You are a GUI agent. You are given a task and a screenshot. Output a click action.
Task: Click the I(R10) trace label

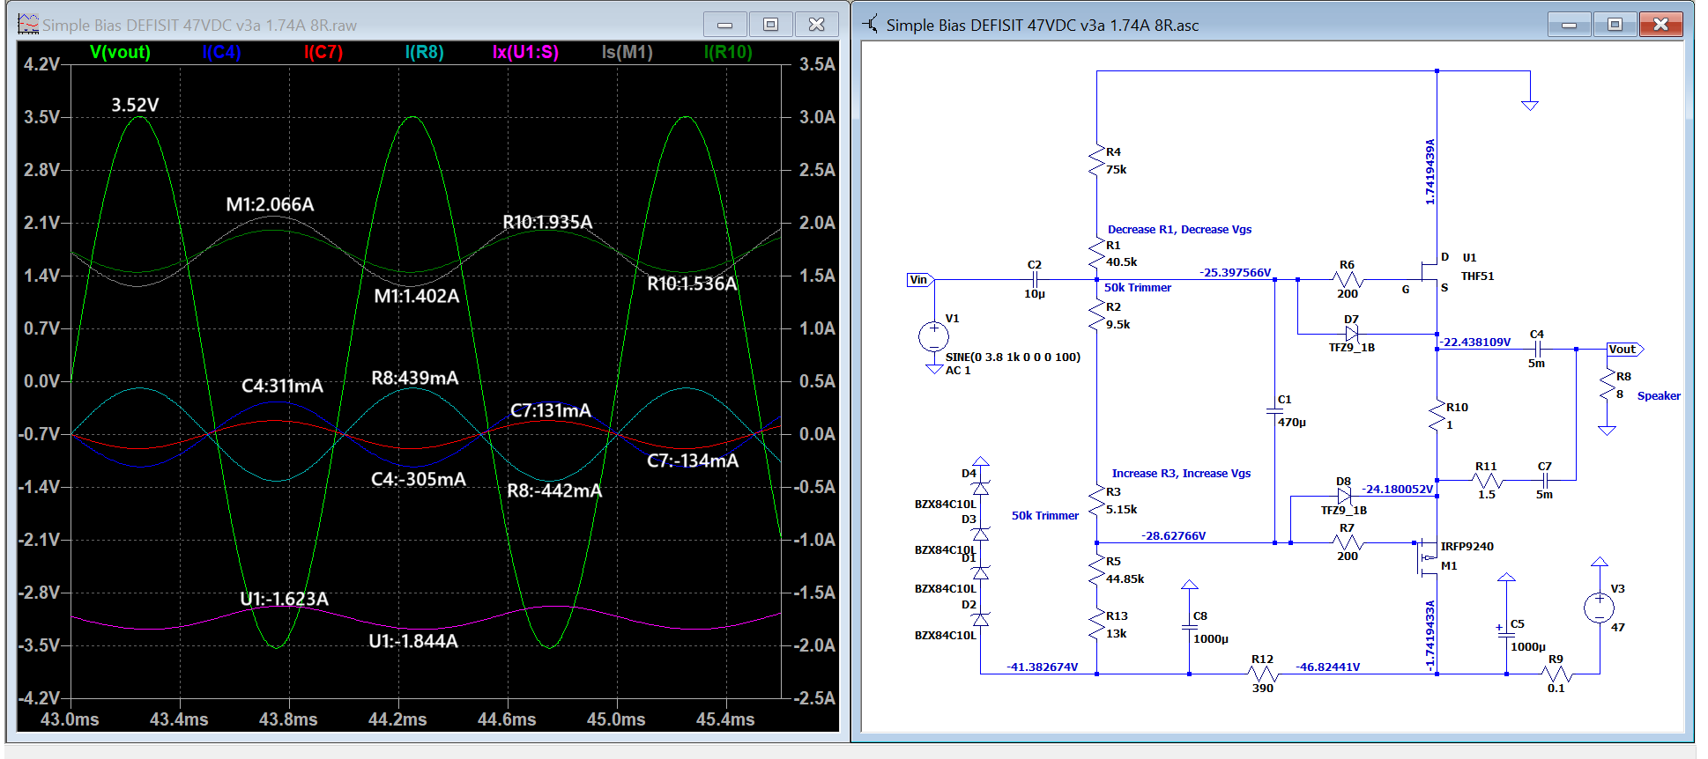pos(728,52)
